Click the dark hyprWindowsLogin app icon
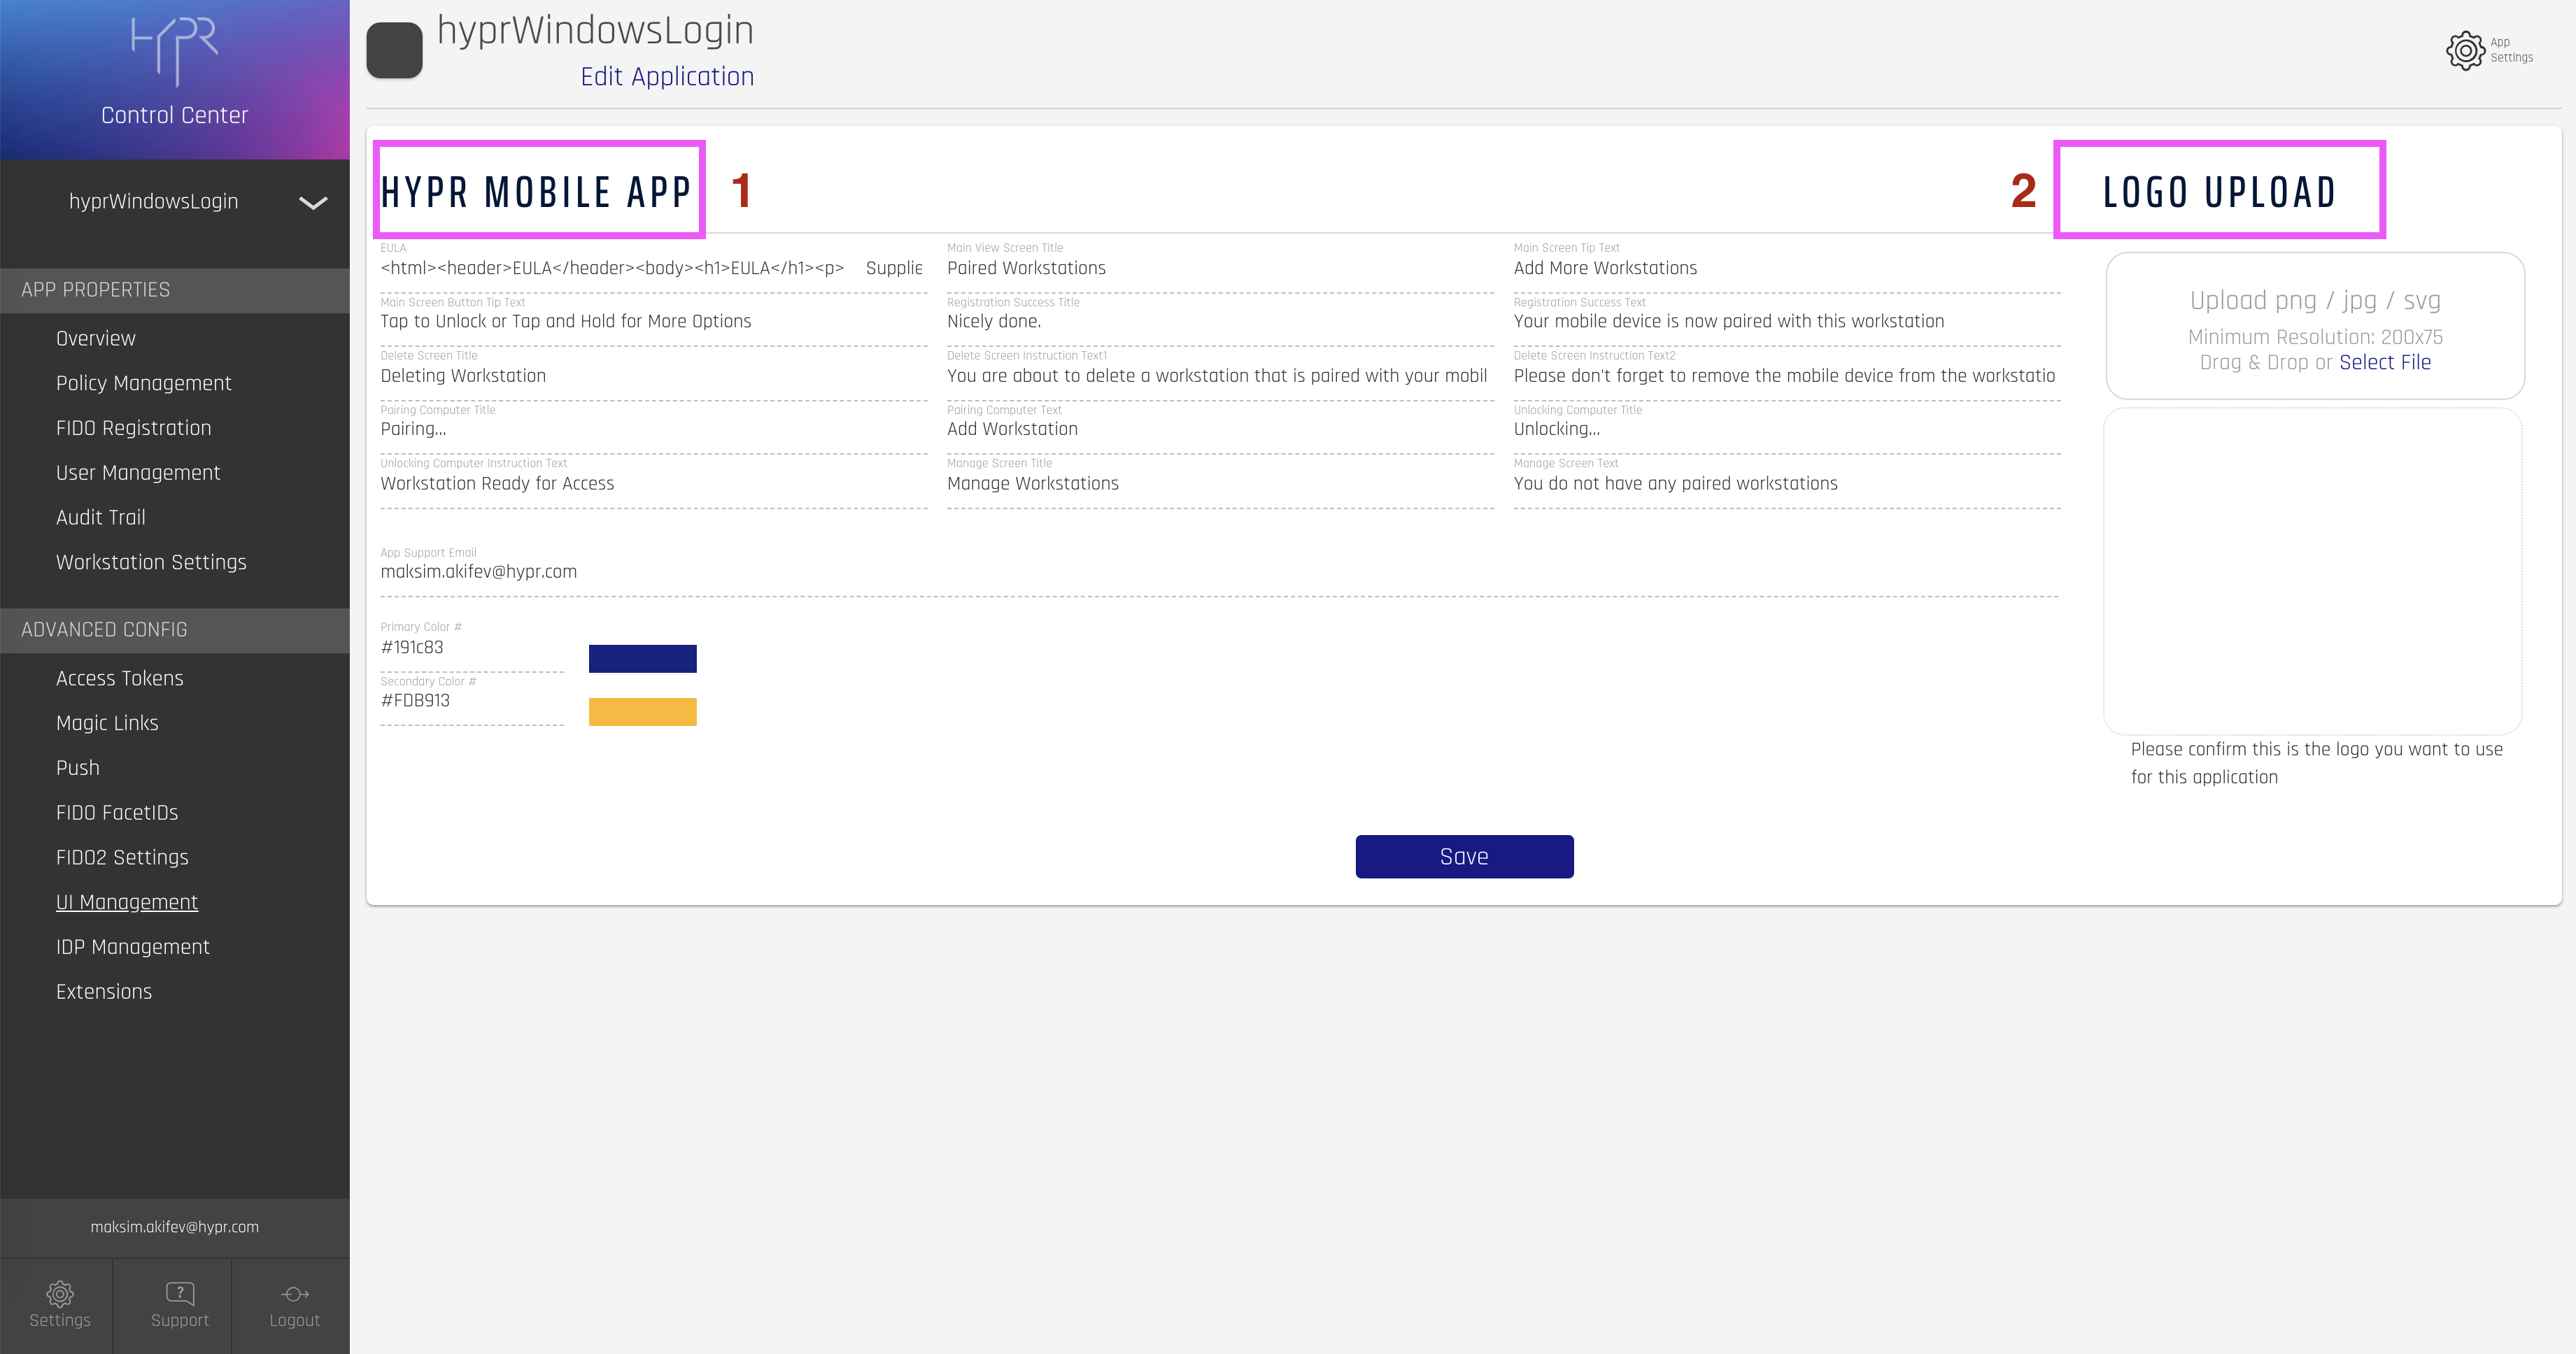2576x1354 pixels. (x=394, y=50)
